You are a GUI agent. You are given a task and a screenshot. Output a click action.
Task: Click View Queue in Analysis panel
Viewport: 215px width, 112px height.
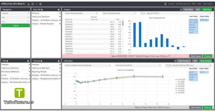(196, 56)
